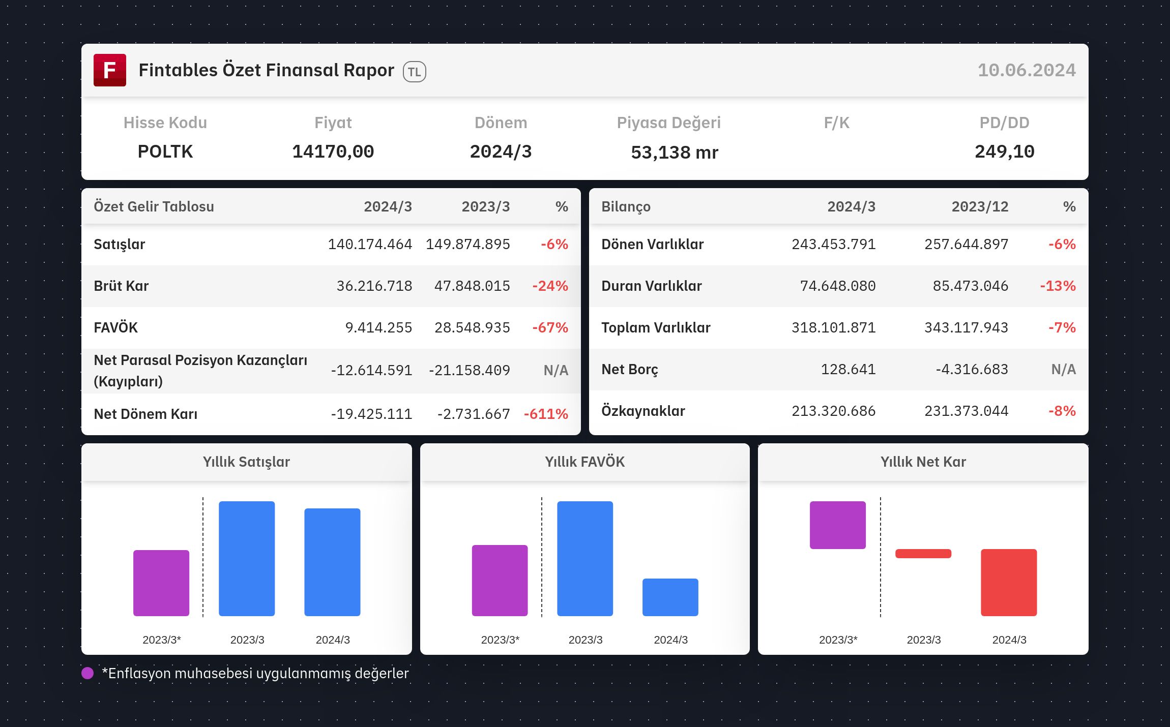Click the Satışlar 2023/3 value 149.874.895
The width and height of the screenshot is (1170, 727).
pos(467,244)
